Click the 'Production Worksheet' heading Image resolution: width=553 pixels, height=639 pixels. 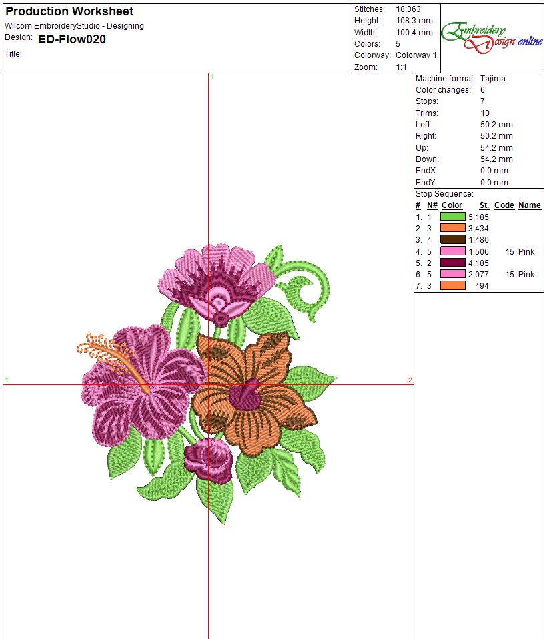69,11
